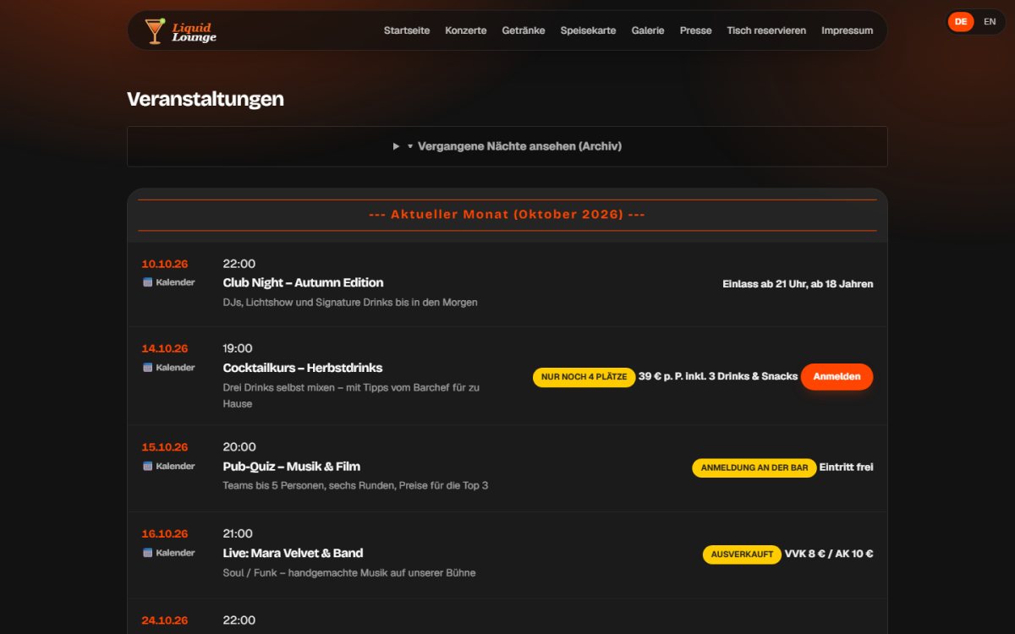The width and height of the screenshot is (1015, 634).
Task: Click the Nur noch 4 Plätze badge
Action: (x=584, y=377)
